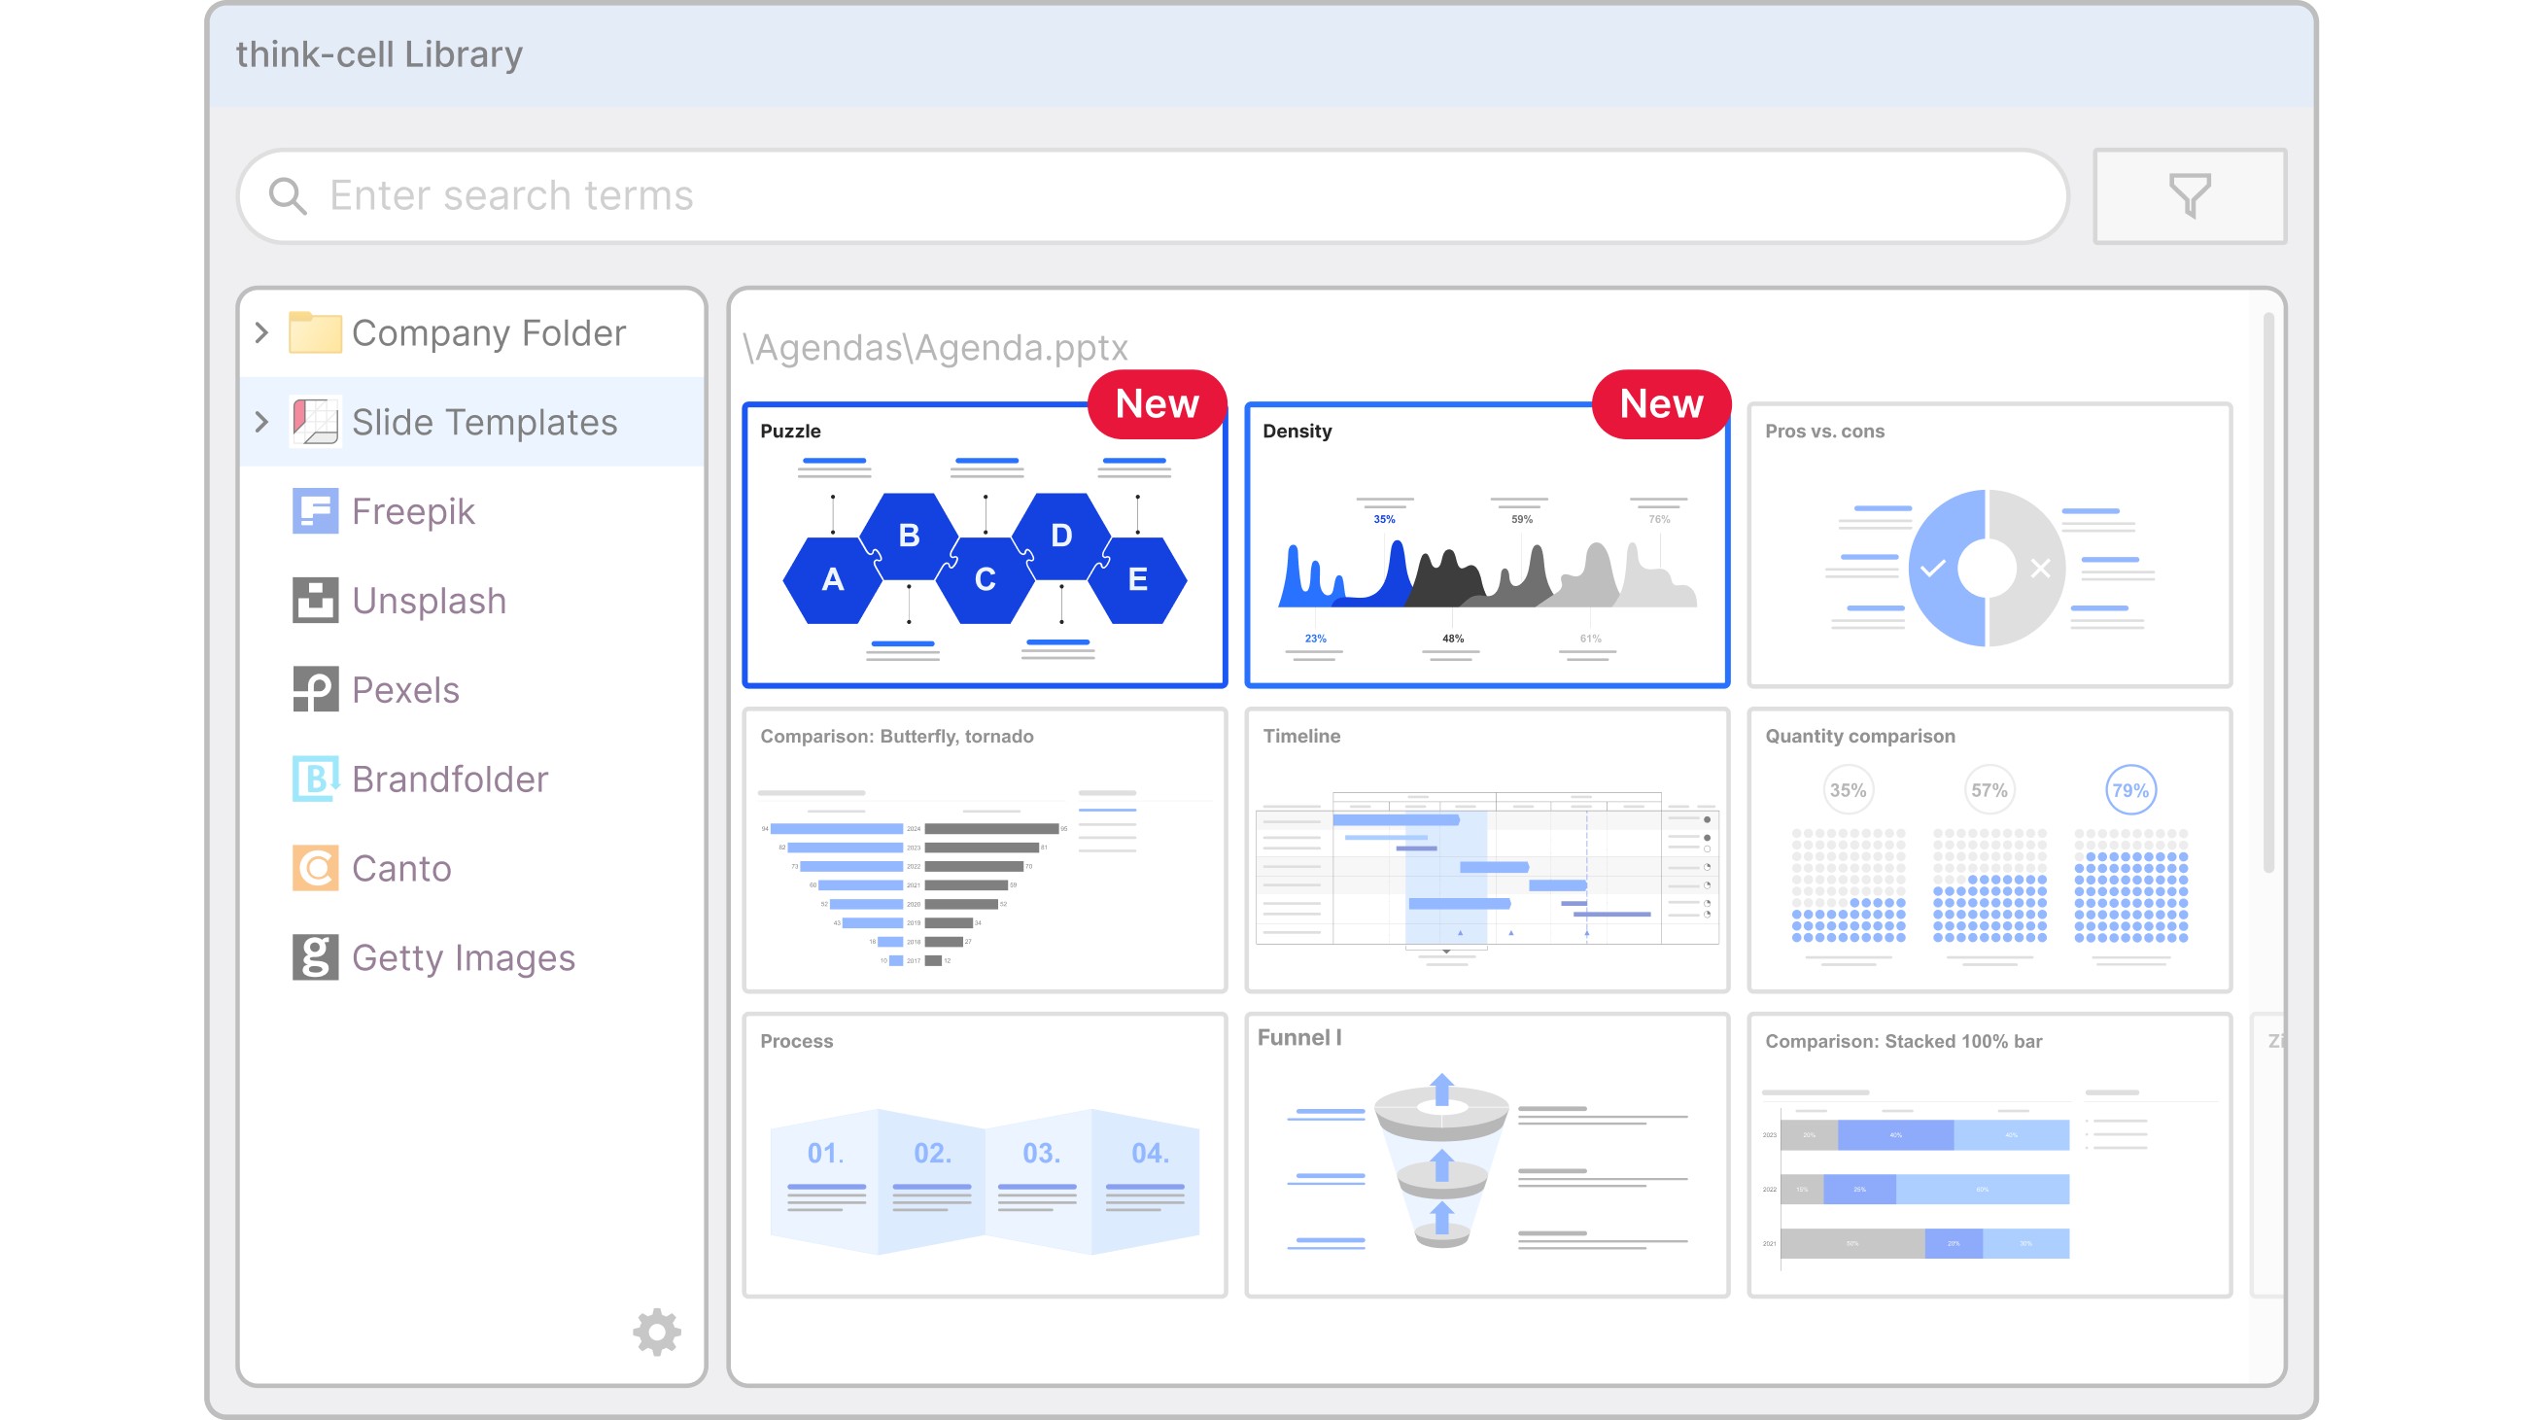Choose the Brandfolder source icon
This screenshot has width=2525, height=1420.
click(315, 779)
